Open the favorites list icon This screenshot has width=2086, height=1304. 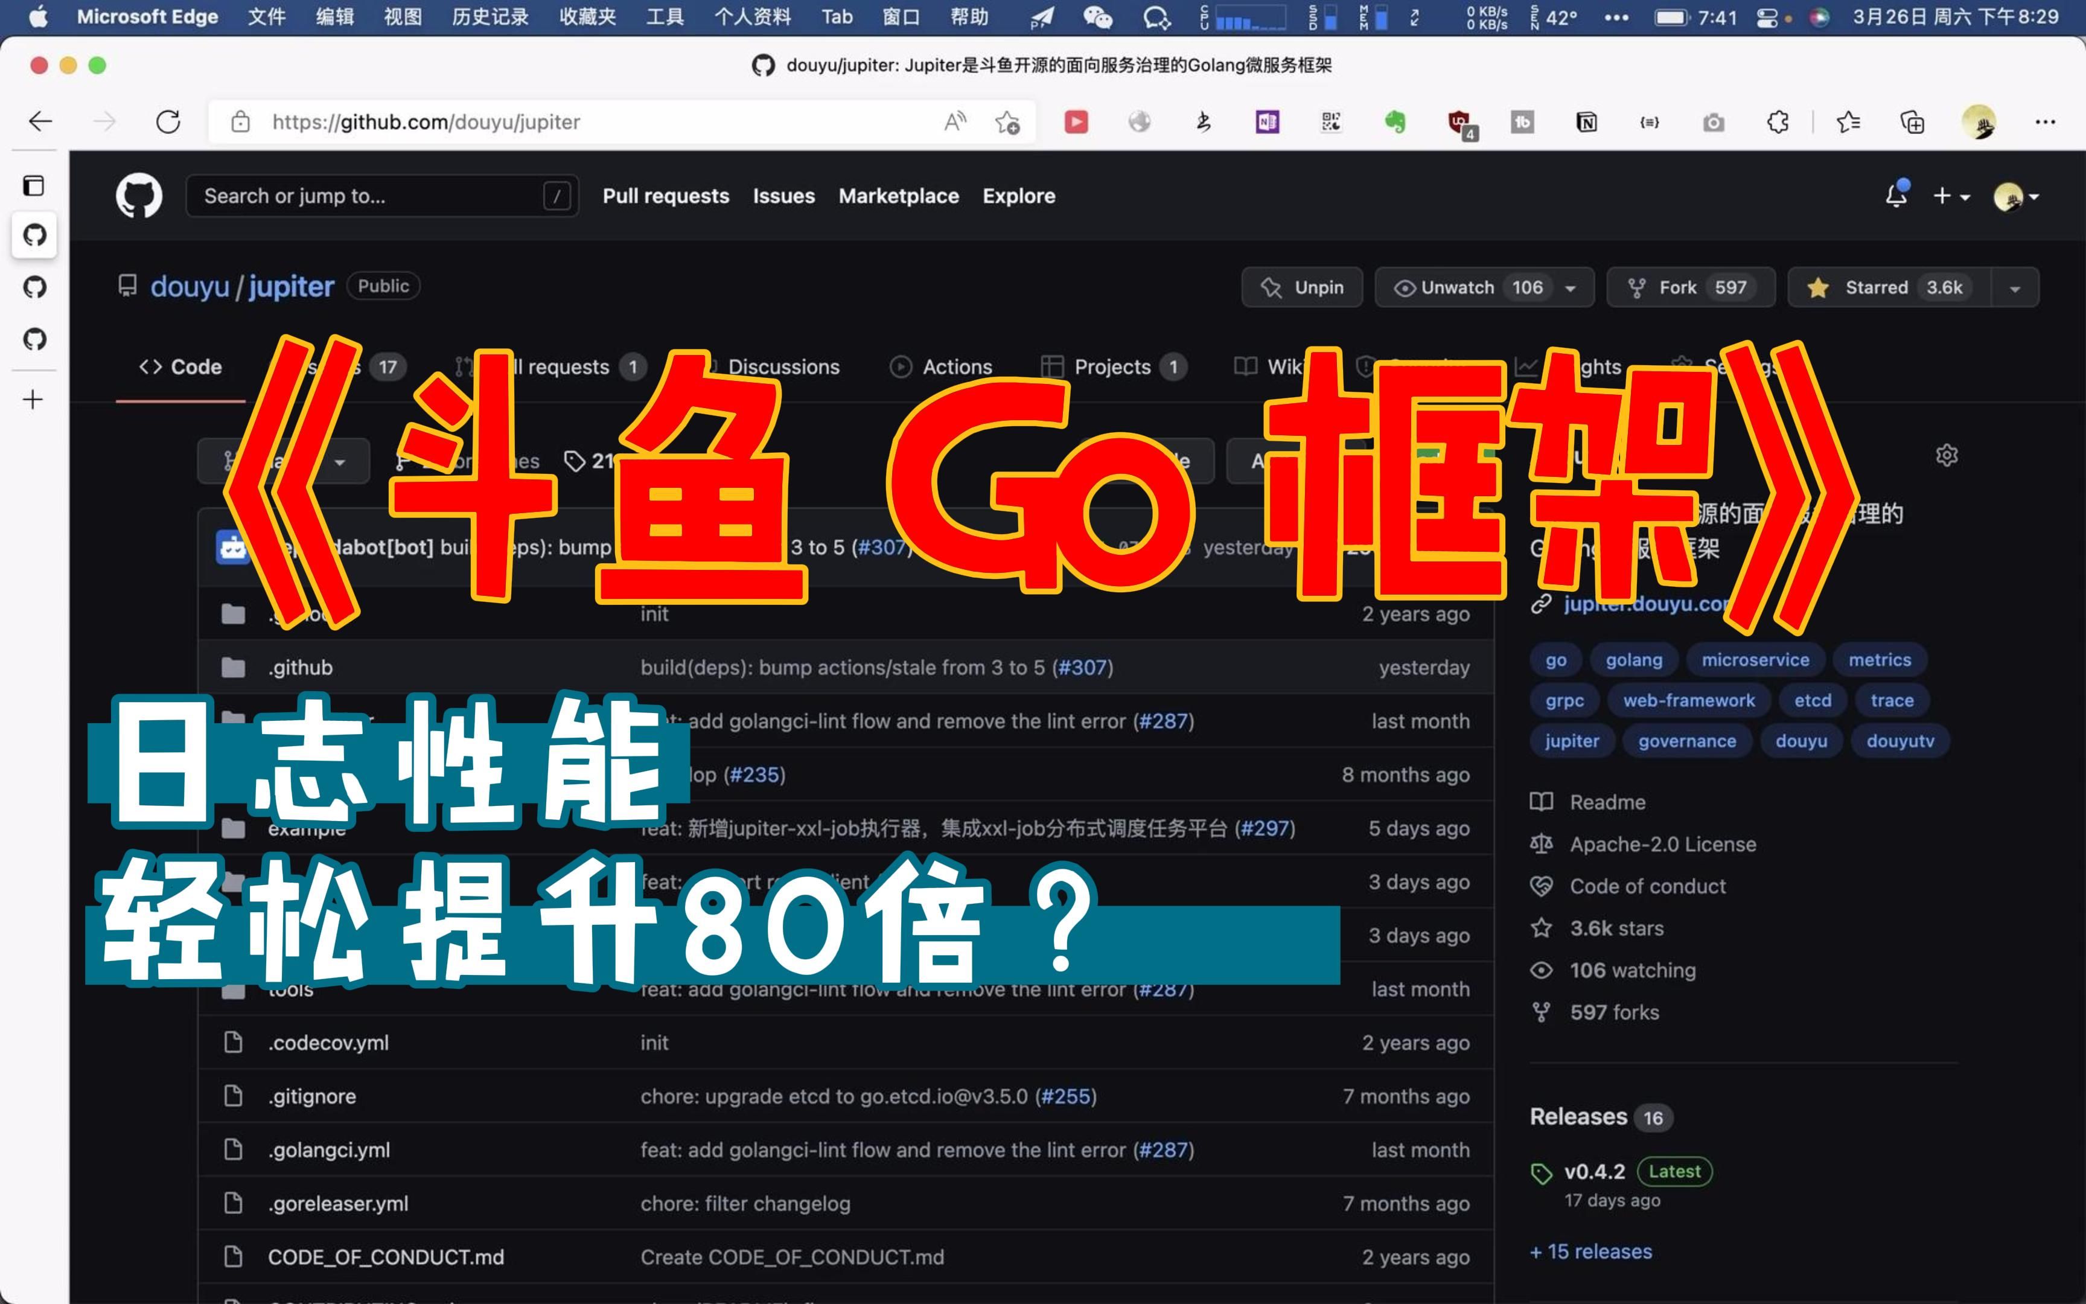click(1848, 121)
